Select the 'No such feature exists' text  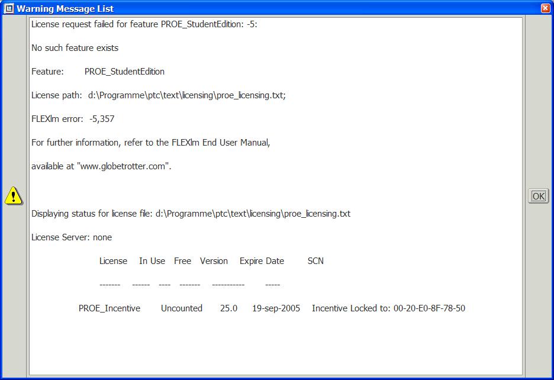click(75, 48)
